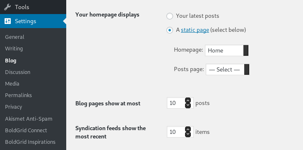Follow the "static page" link
303x150 pixels.
195,30
